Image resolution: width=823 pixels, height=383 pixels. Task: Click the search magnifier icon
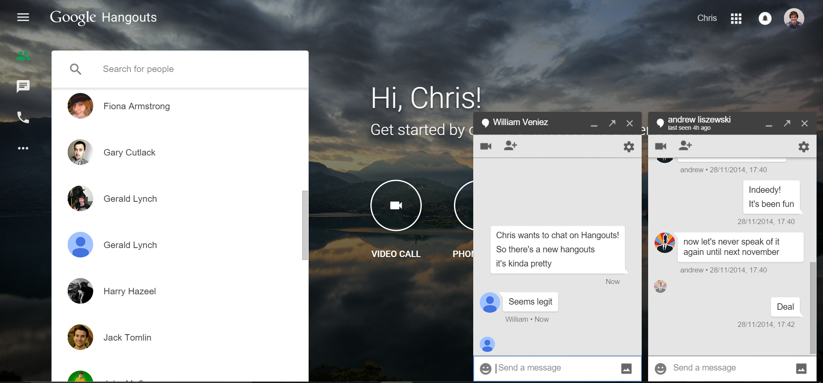(75, 69)
